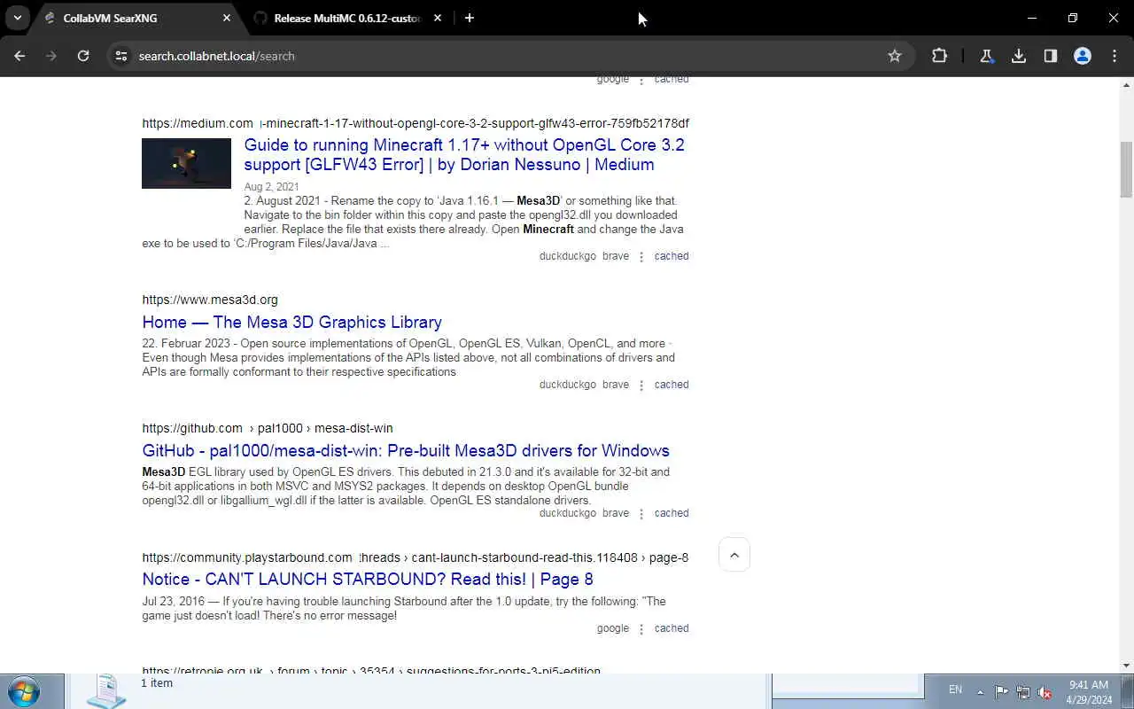This screenshot has height=709, width=1134.
Task: Click the back-to-top chevron button
Action: [x=734, y=555]
